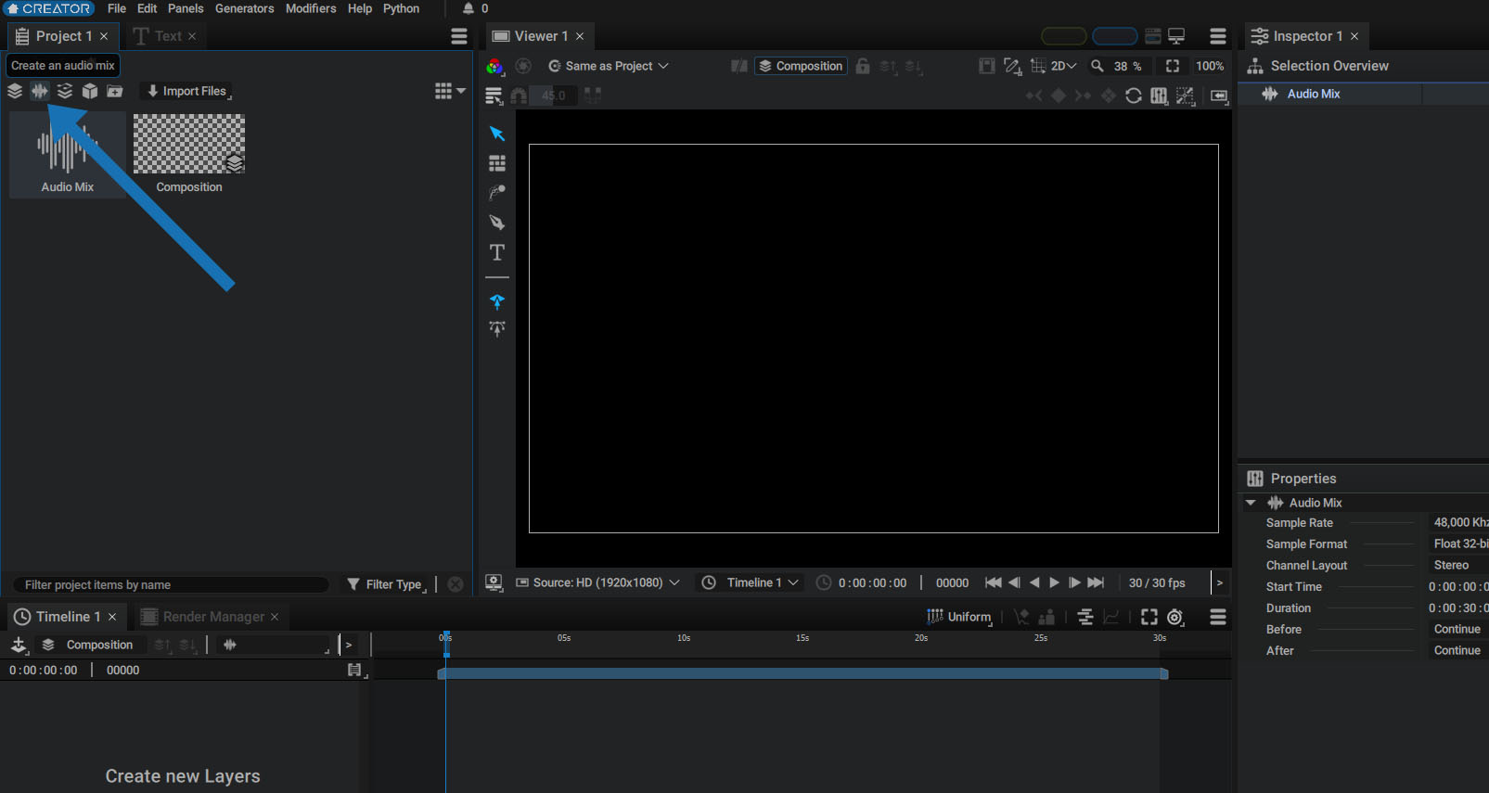Open the Filter Type dropdown
The width and height of the screenshot is (1489, 793).
pos(387,584)
